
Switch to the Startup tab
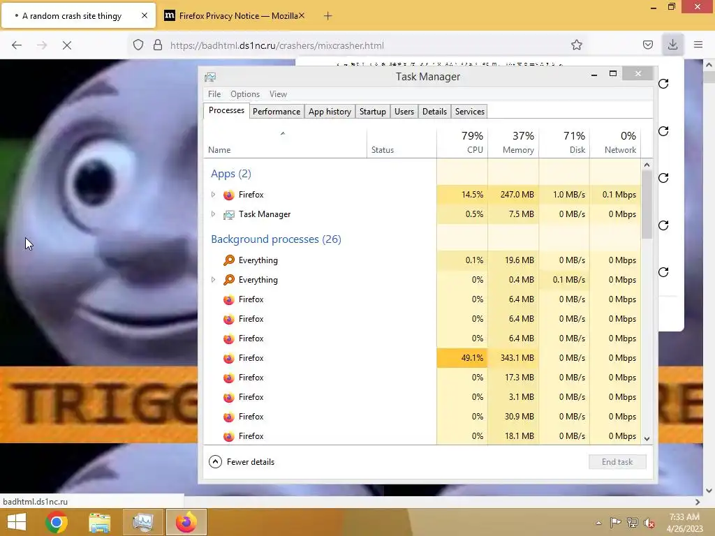coord(373,112)
